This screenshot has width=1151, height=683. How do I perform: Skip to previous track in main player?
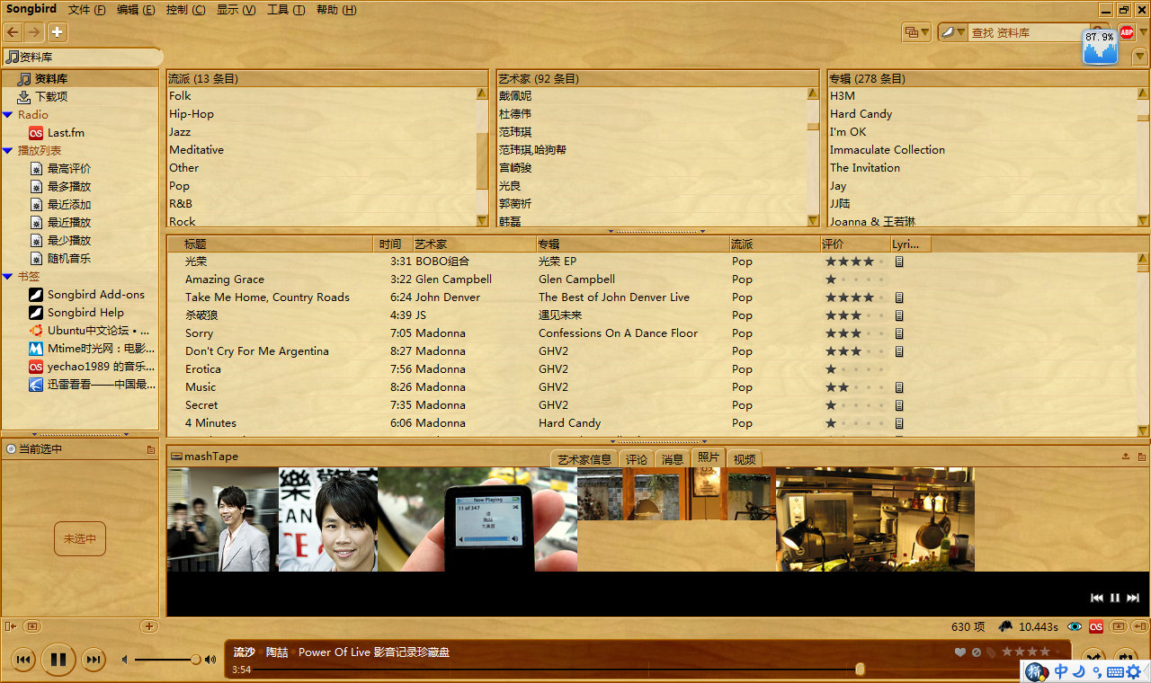[x=23, y=660]
